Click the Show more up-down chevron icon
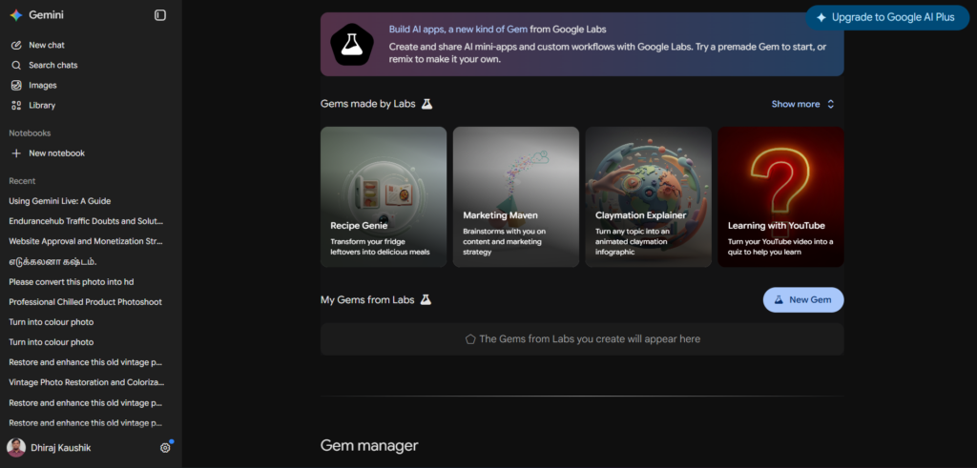 831,104
